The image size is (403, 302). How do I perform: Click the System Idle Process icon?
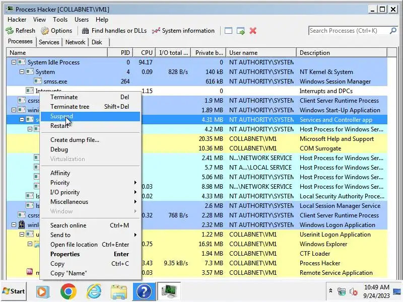click(22, 62)
